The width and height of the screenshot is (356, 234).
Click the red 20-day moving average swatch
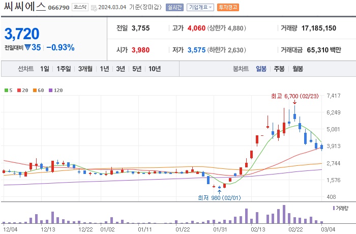19,91
